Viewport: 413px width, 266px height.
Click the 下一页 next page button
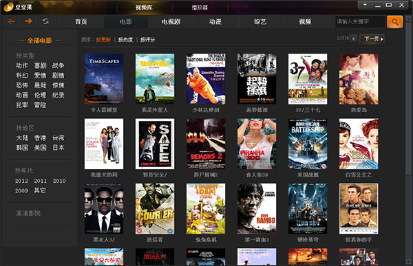tap(372, 39)
